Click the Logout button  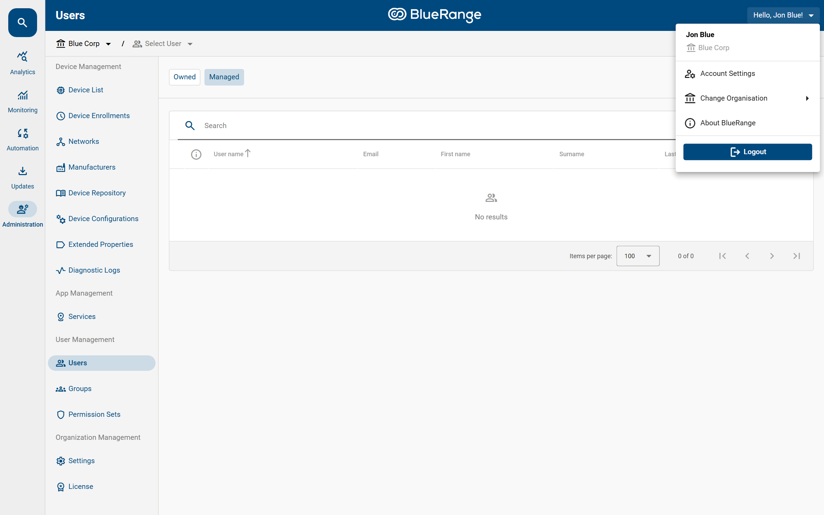point(747,152)
